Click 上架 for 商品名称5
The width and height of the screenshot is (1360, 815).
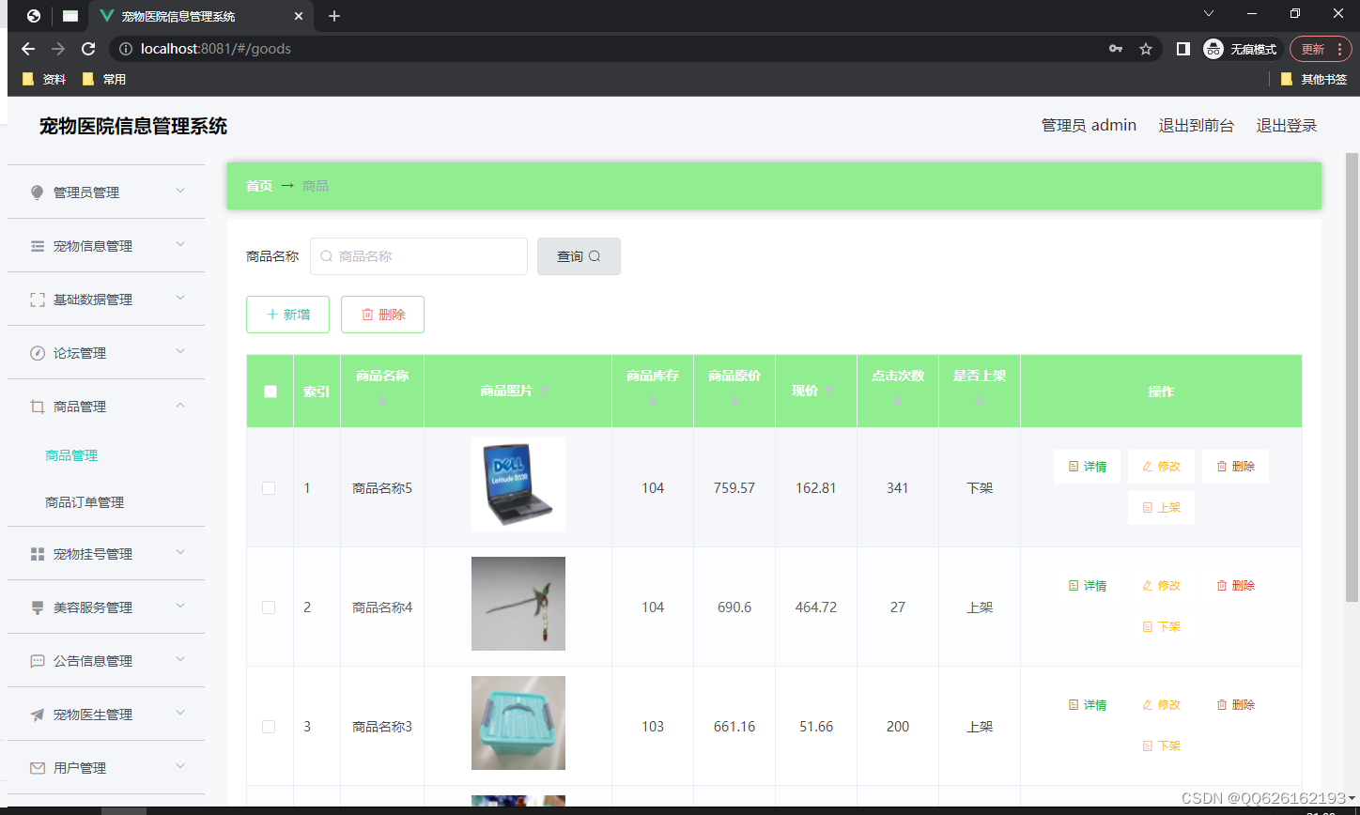click(1161, 508)
